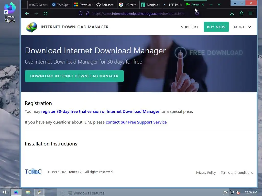Go back using the browser back arrow
This screenshot has height=196, width=262.
27,14
